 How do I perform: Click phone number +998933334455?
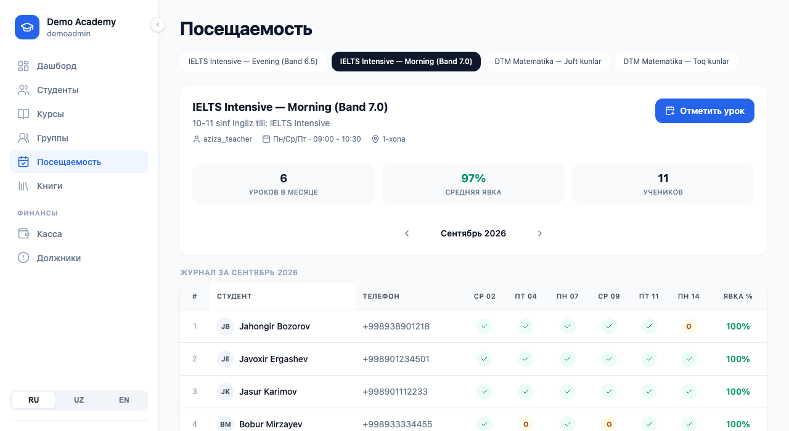tap(398, 424)
